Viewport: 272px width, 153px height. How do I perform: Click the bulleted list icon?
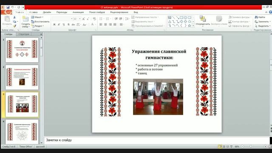click(101, 19)
